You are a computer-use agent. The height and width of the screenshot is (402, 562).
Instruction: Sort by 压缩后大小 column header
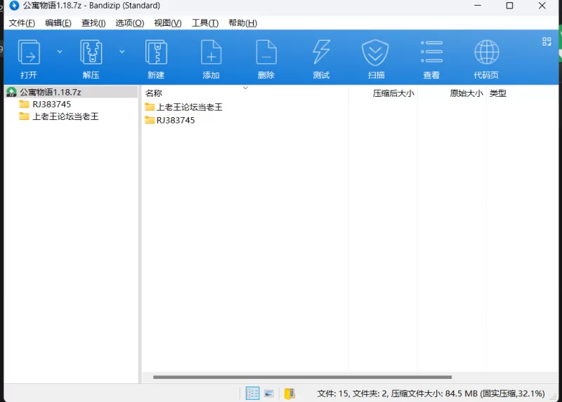393,93
